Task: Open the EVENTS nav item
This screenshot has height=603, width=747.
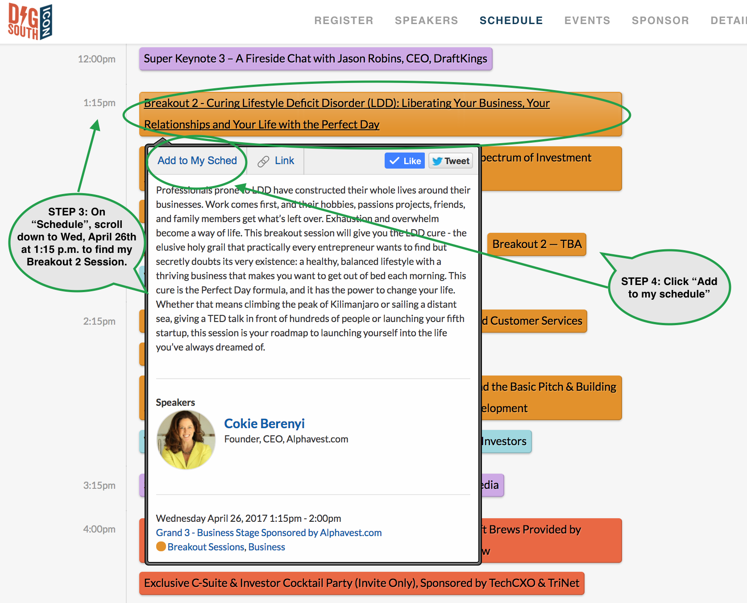Action: [x=587, y=21]
